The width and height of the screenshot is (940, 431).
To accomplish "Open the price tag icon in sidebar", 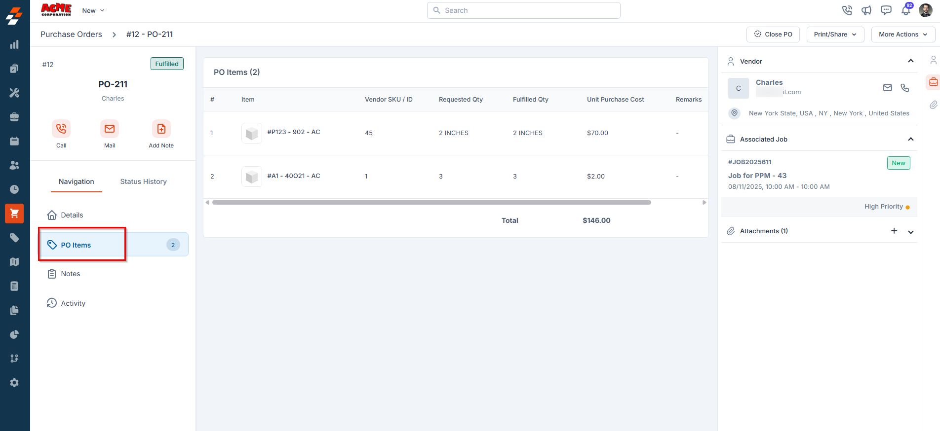I will click(14, 238).
